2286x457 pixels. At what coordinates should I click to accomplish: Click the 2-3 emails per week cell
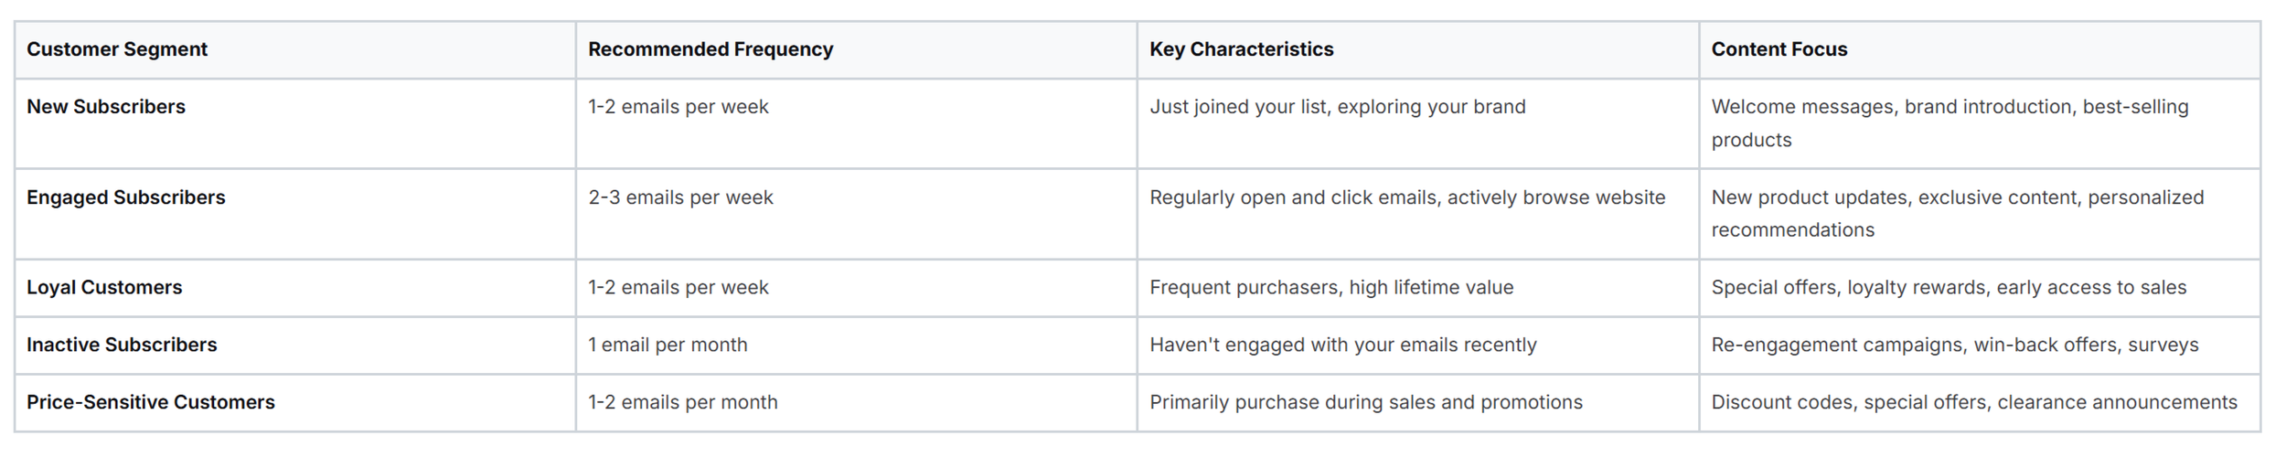[680, 197]
